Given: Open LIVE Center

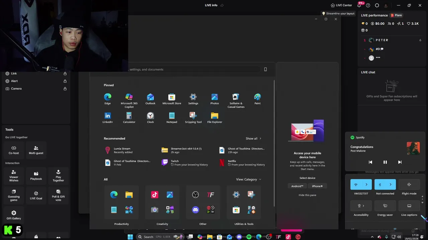Looking at the screenshot, I should click(341, 5).
